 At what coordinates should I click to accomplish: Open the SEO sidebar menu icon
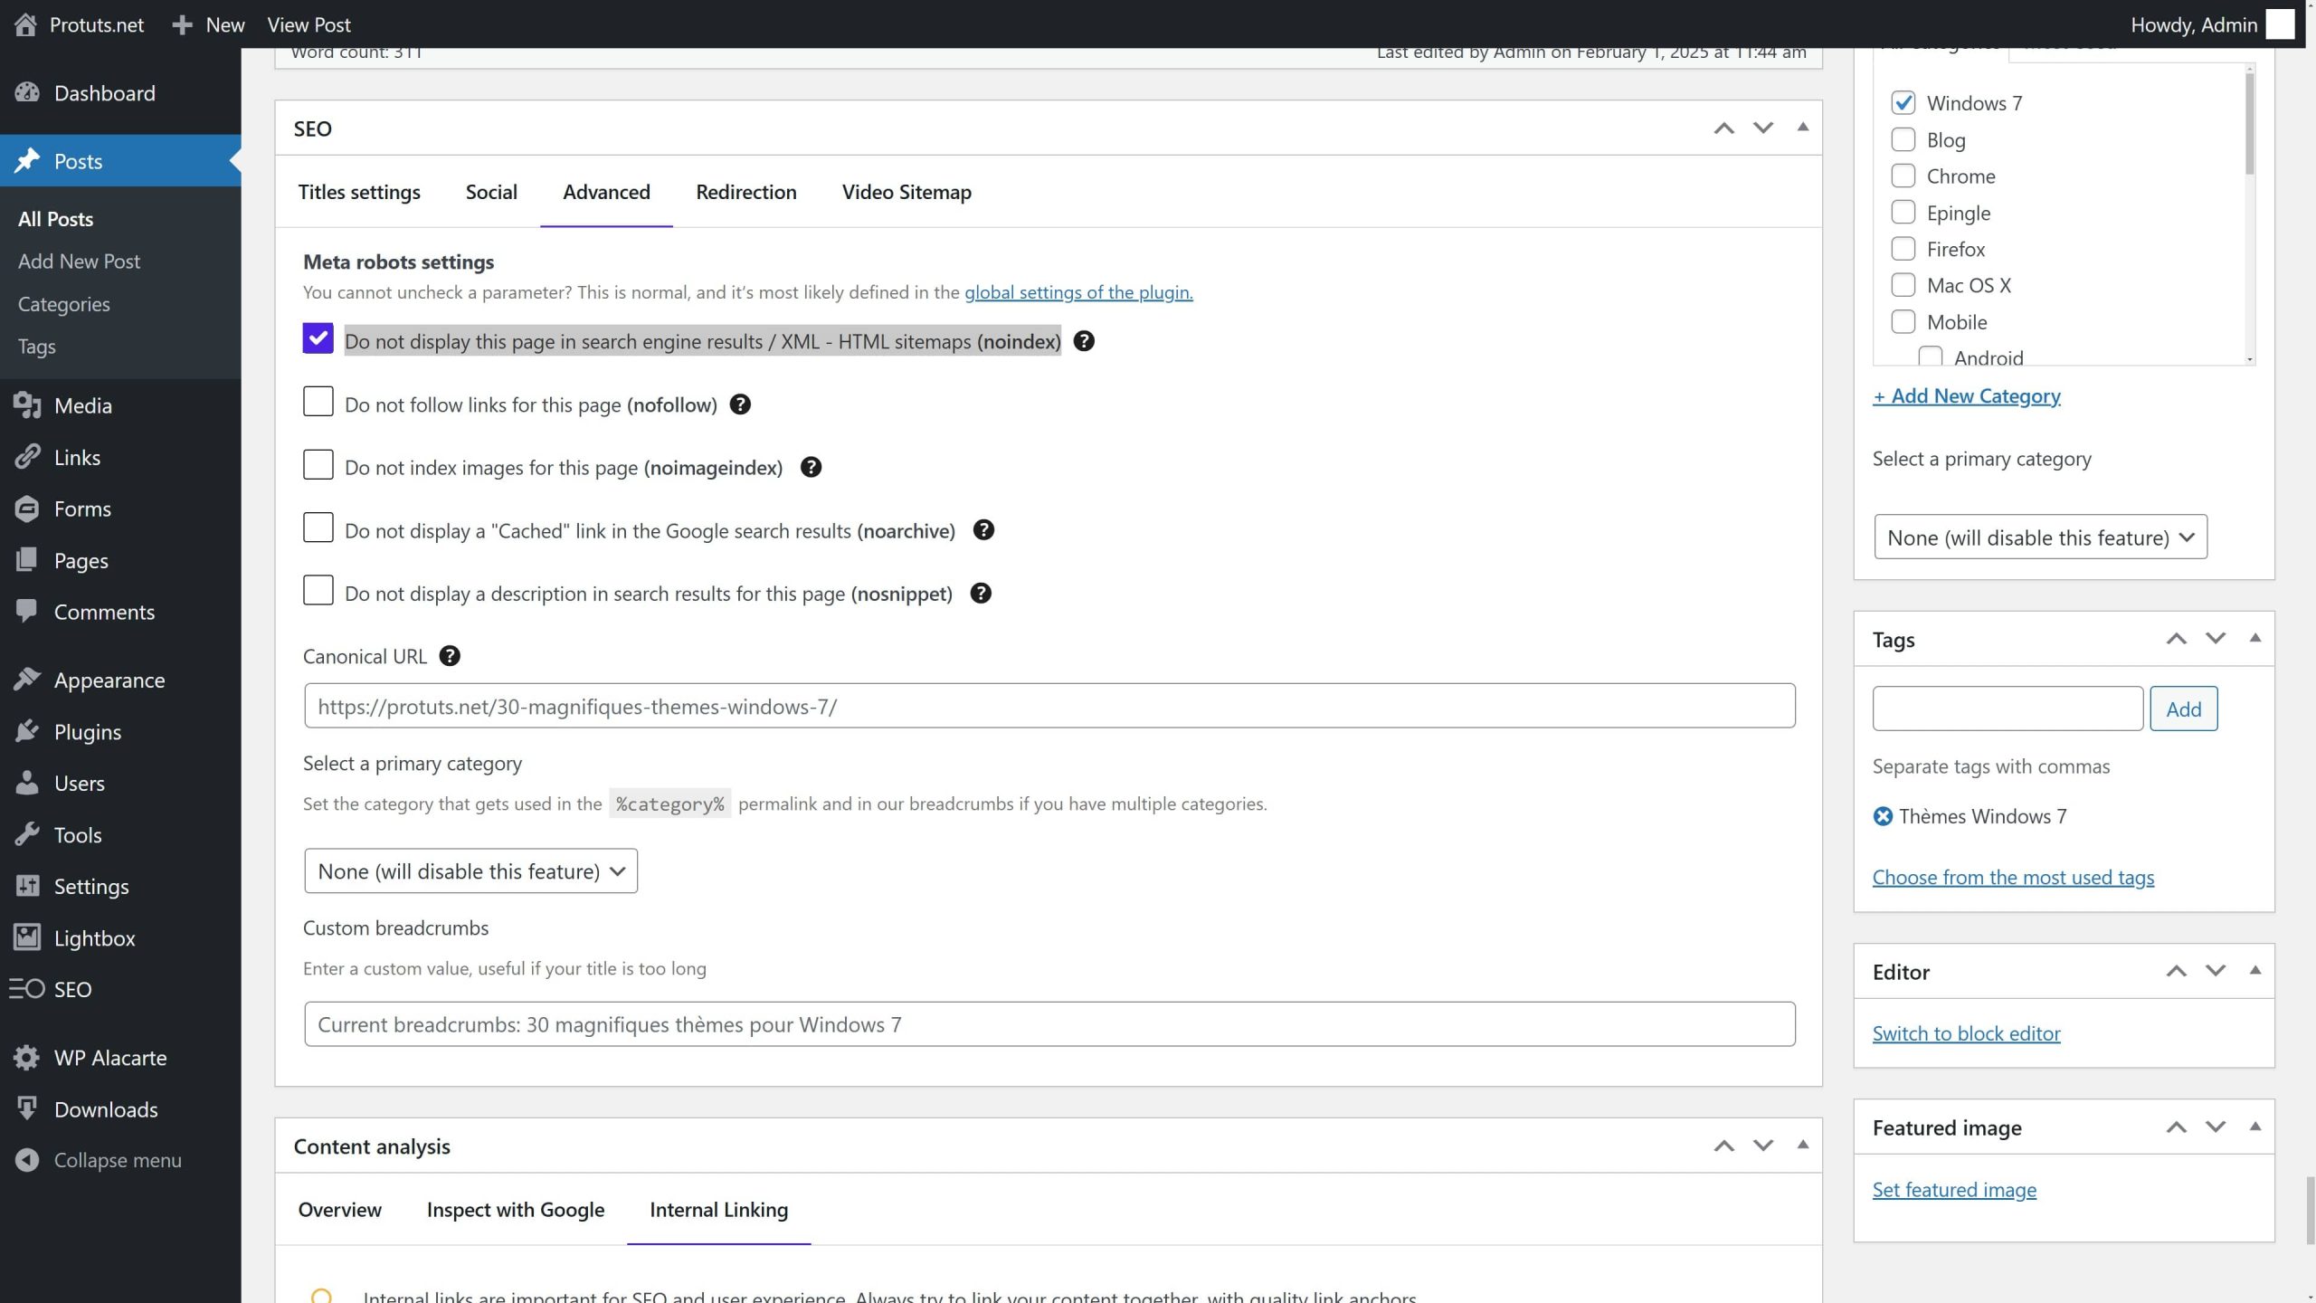(x=27, y=989)
